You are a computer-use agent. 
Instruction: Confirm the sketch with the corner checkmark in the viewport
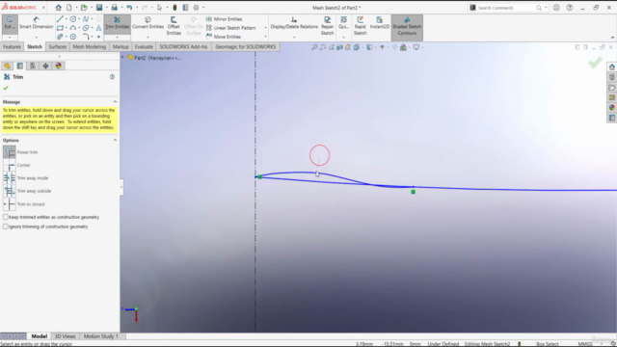(x=595, y=63)
